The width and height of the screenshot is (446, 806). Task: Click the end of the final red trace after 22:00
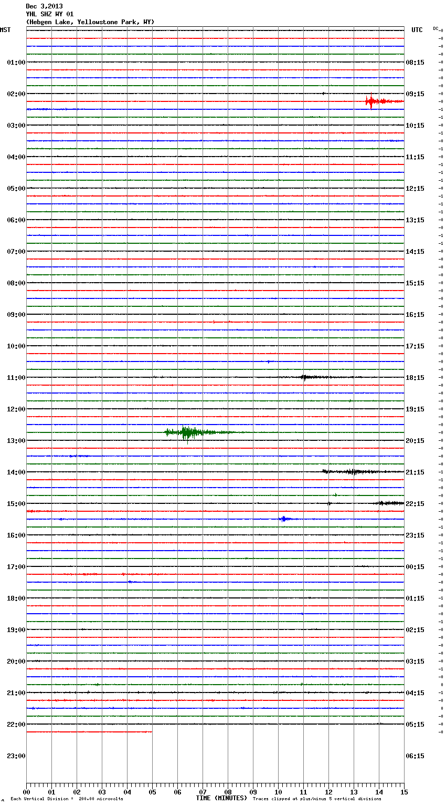[x=151, y=732]
